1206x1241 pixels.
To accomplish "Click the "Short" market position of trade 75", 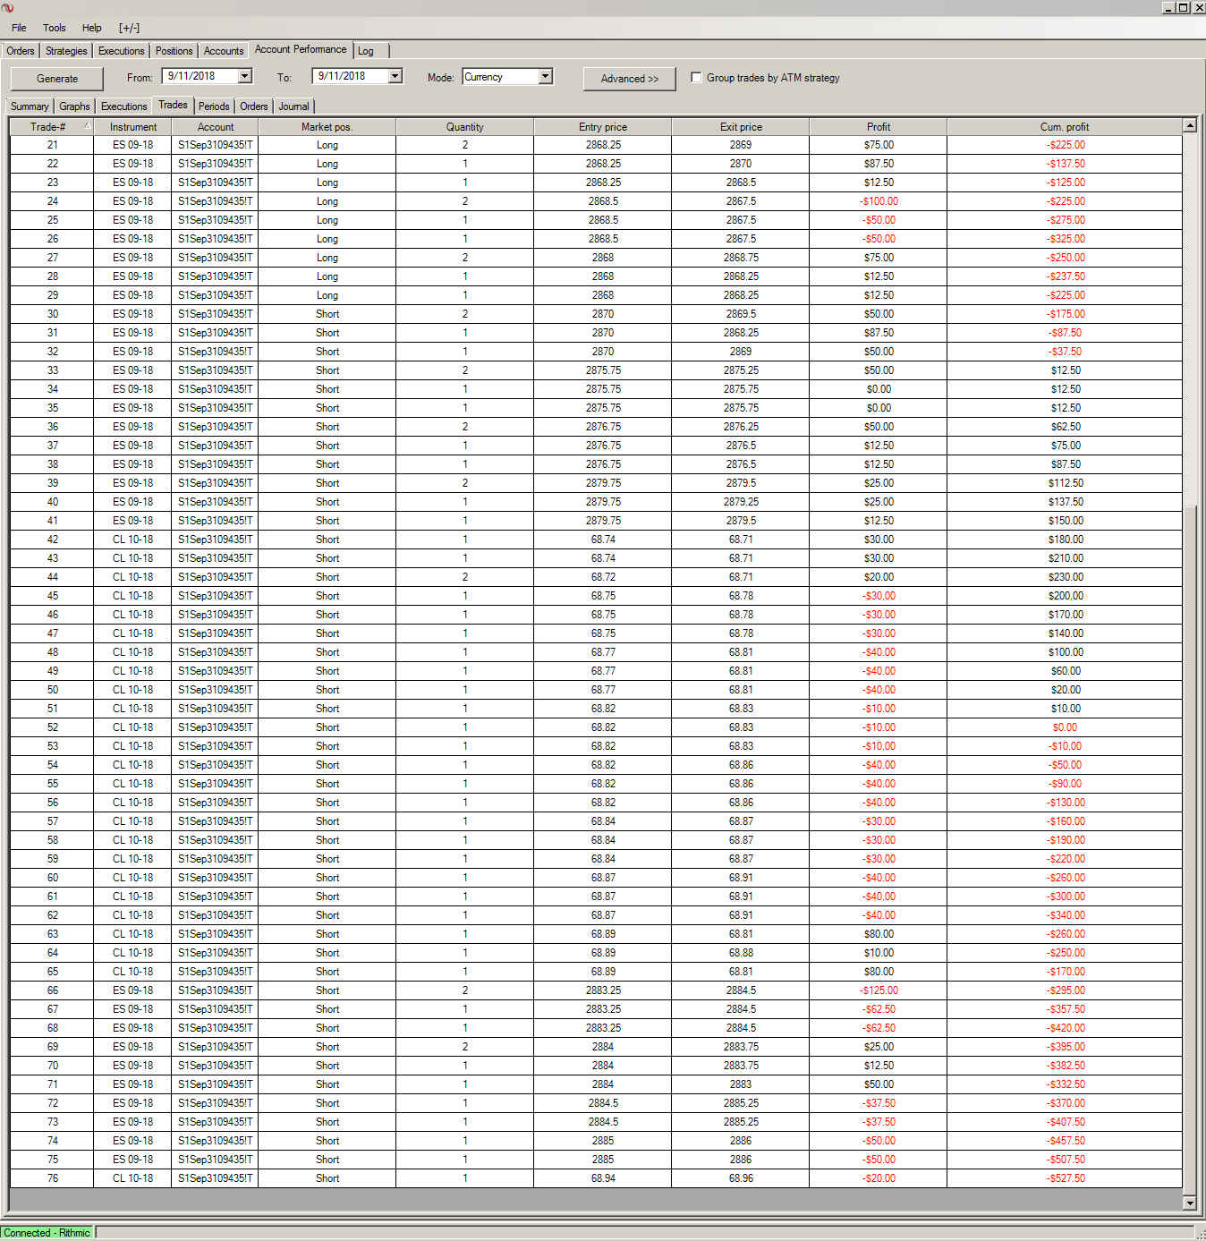I will tap(327, 1160).
